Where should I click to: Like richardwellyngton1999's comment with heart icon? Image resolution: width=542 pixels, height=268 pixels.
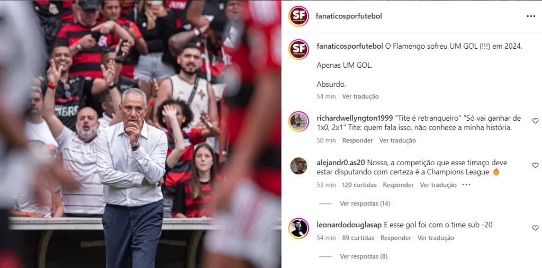[x=535, y=121]
